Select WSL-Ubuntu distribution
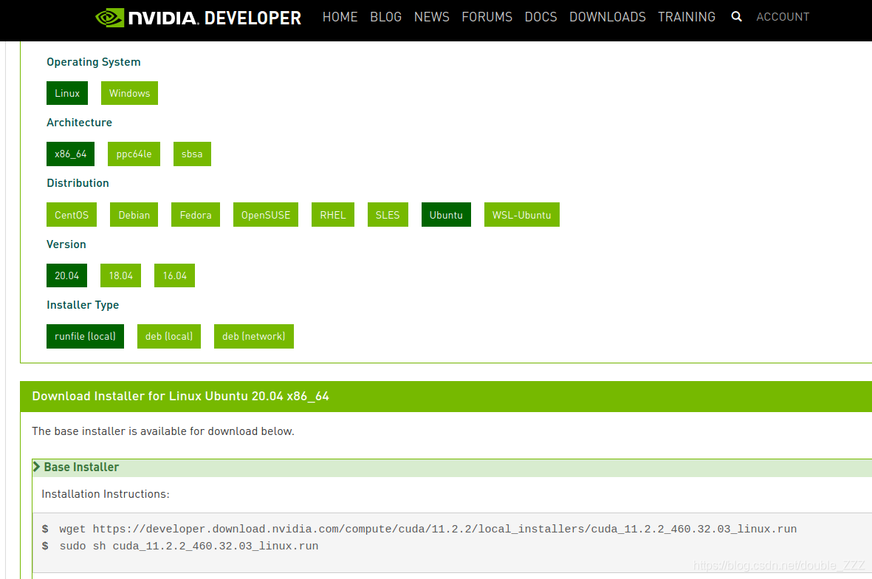 521,215
